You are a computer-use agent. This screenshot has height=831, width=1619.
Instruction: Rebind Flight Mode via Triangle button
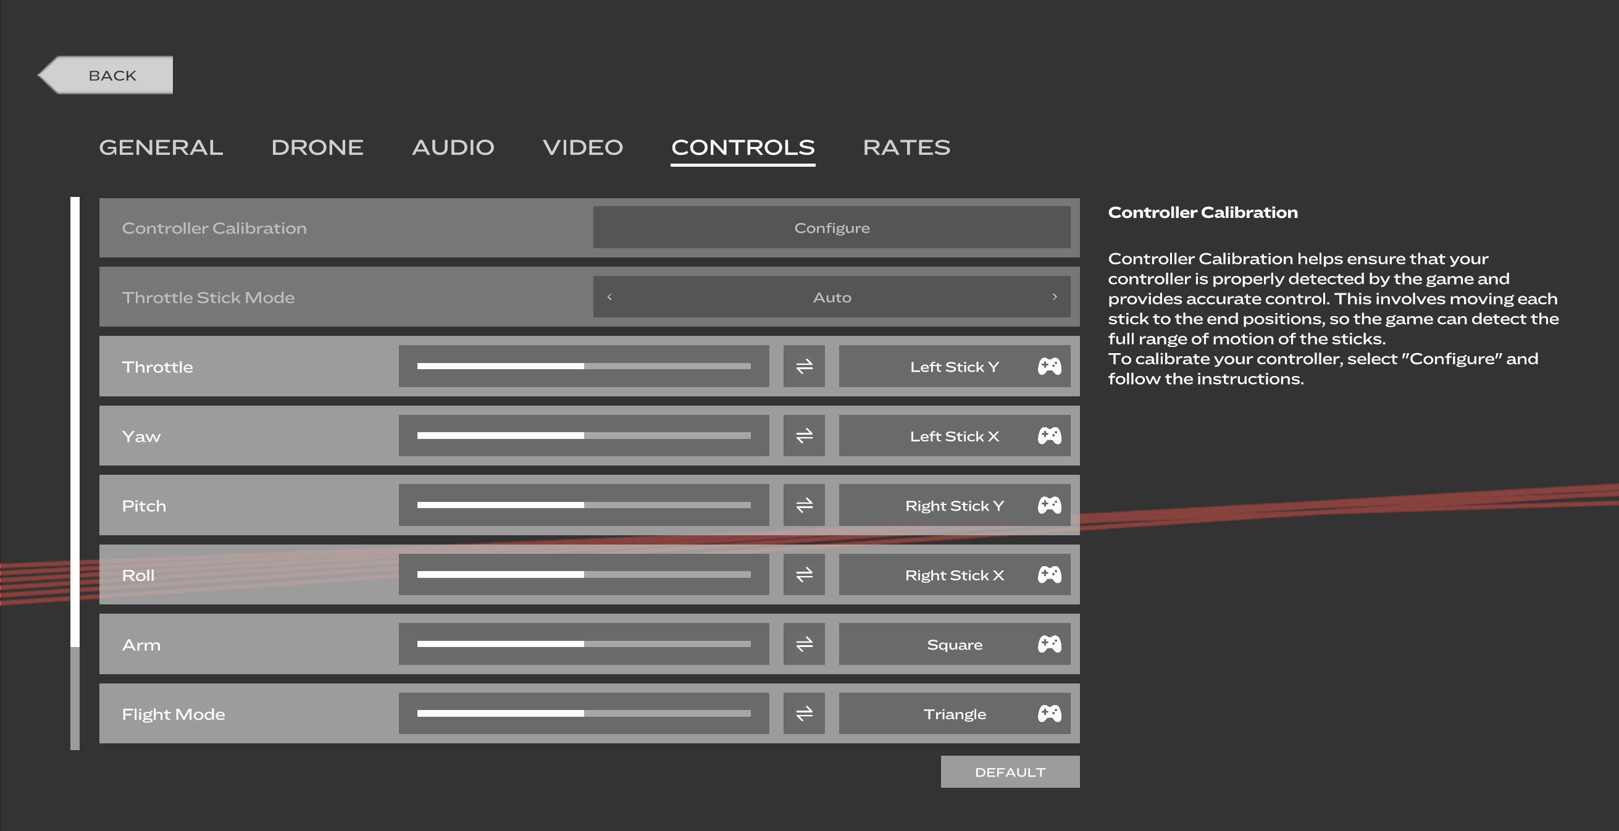(x=954, y=714)
